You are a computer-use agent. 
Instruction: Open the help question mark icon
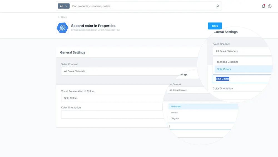[x=270, y=6]
